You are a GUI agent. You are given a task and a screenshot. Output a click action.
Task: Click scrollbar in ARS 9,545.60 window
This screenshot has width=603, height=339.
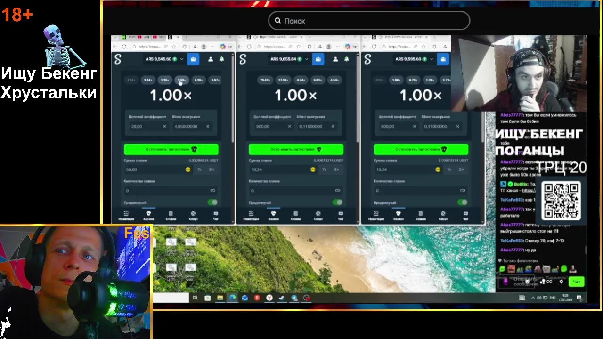tap(233, 99)
